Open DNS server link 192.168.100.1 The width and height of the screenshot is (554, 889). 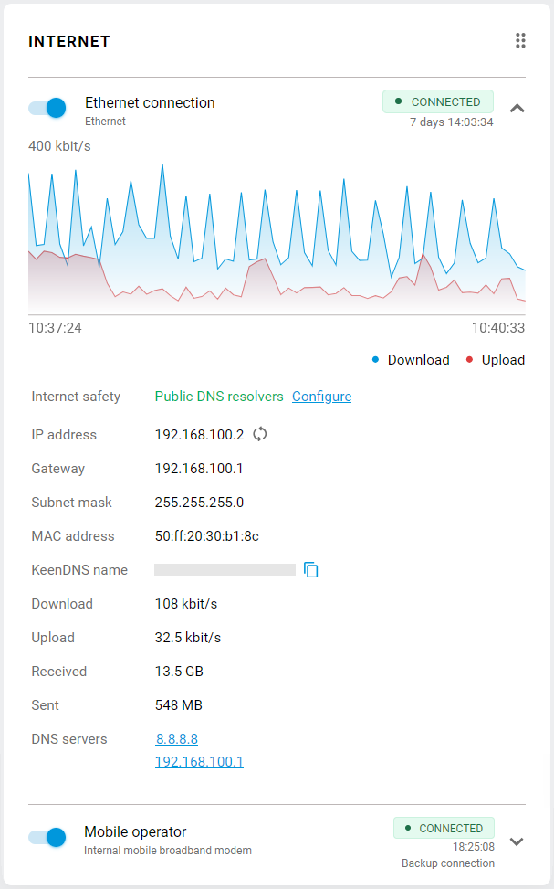click(x=199, y=761)
